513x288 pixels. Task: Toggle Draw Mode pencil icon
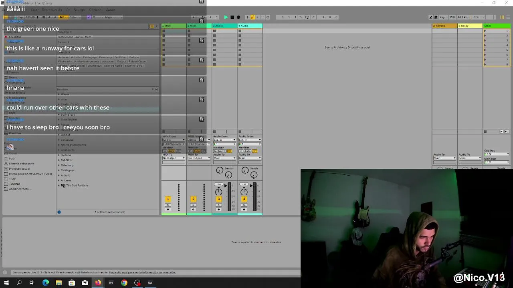pos(431,17)
